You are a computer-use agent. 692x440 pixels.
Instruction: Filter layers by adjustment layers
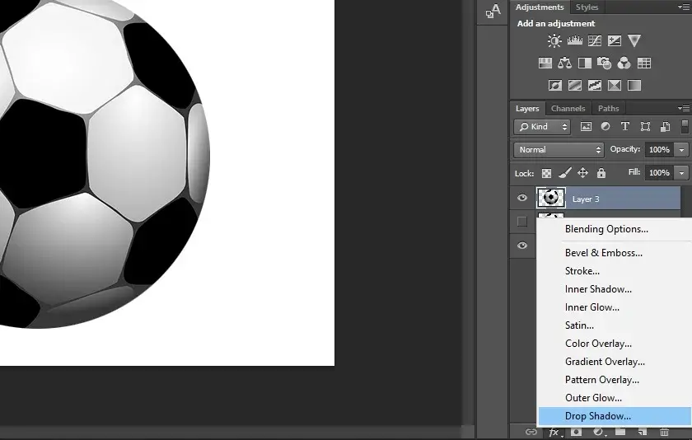[x=605, y=127]
